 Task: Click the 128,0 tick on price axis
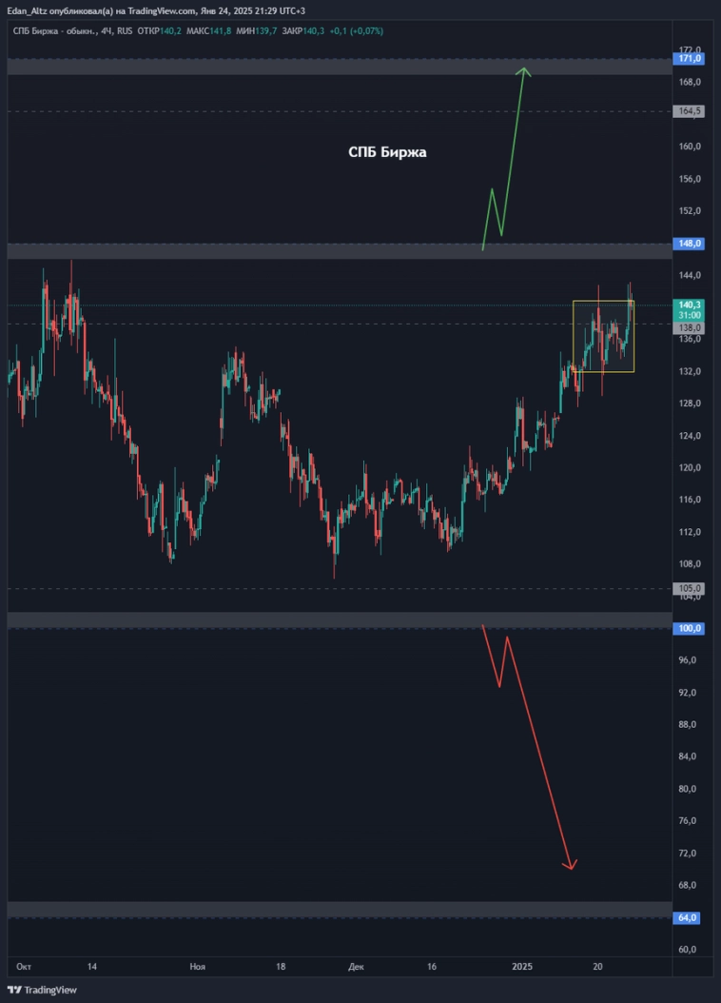tap(691, 403)
